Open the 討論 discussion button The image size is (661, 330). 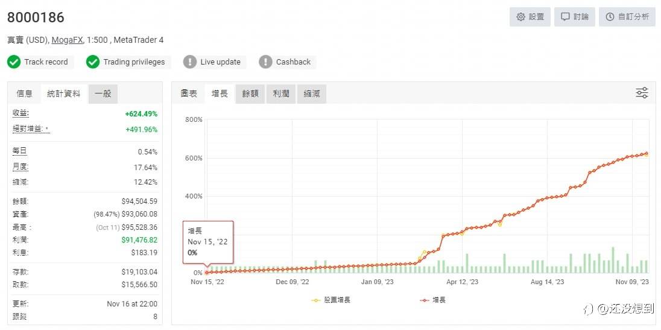(x=574, y=17)
